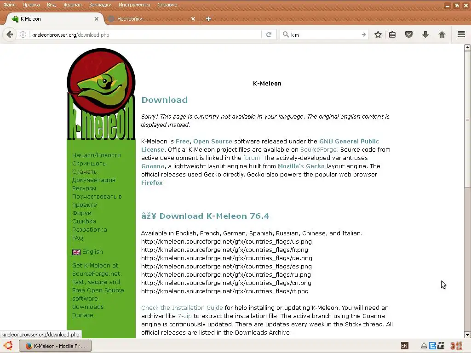471x353 pixels.
Task: Open the SourceForge link in text
Action: pyautogui.click(x=318, y=150)
